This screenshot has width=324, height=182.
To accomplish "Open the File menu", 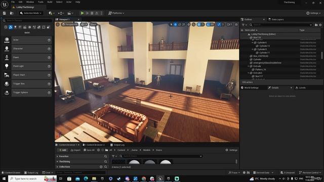I will tap(13, 2).
